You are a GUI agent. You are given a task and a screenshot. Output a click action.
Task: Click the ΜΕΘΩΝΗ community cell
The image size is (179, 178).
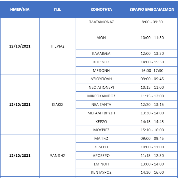101,71
